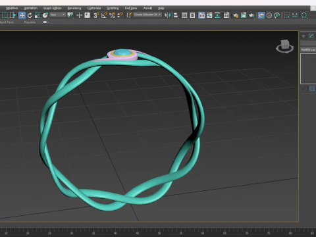Viewport: 316px width, 237px height.
Task: Toggle the 3D Snaps button
Action: [96, 15]
